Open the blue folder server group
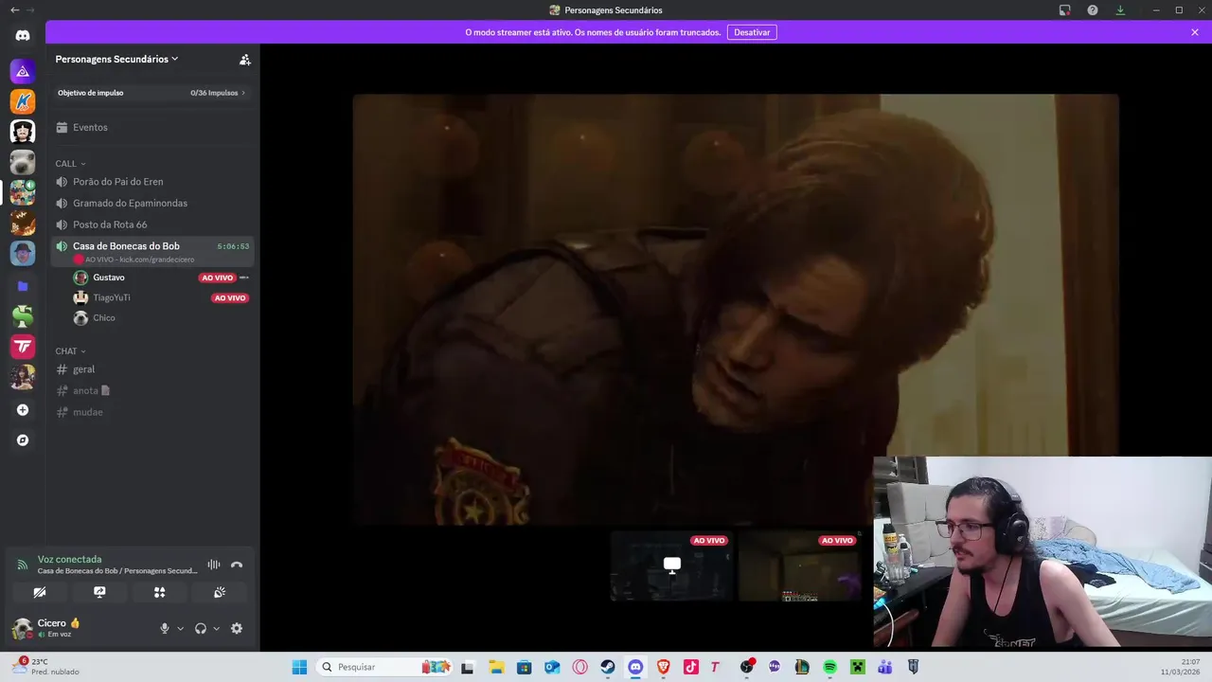 pyautogui.click(x=23, y=286)
